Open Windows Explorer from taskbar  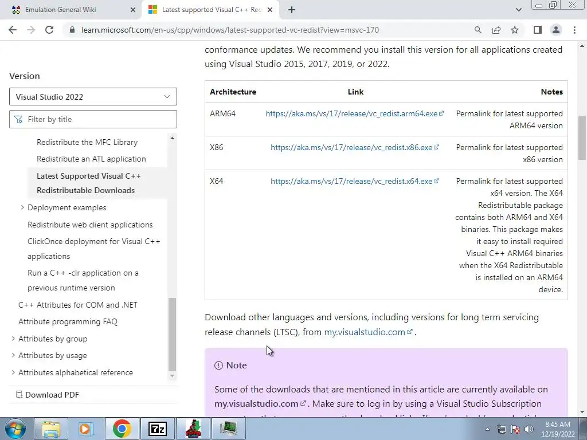pos(51,429)
